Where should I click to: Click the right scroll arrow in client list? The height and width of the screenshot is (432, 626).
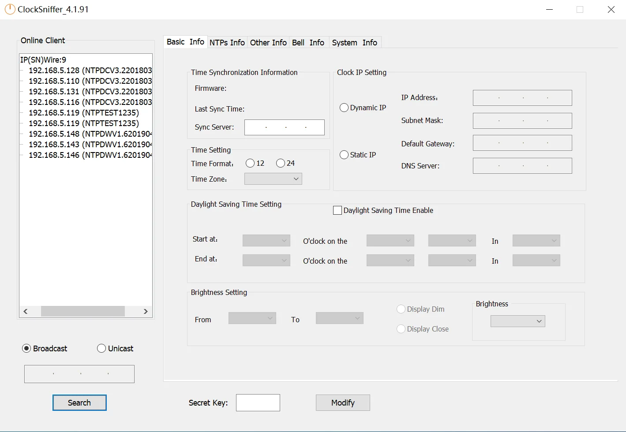[x=146, y=312]
